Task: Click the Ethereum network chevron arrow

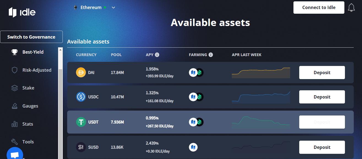Action: pos(113,8)
